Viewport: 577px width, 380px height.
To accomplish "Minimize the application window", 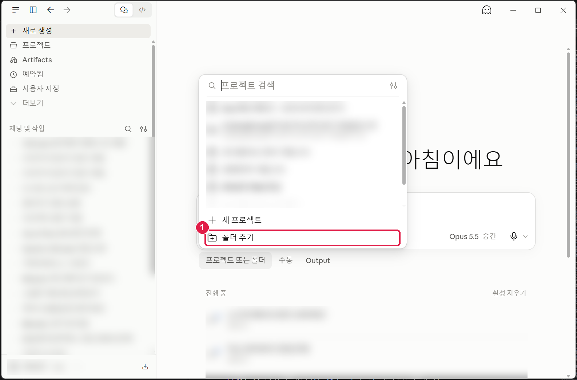I will pos(513,10).
